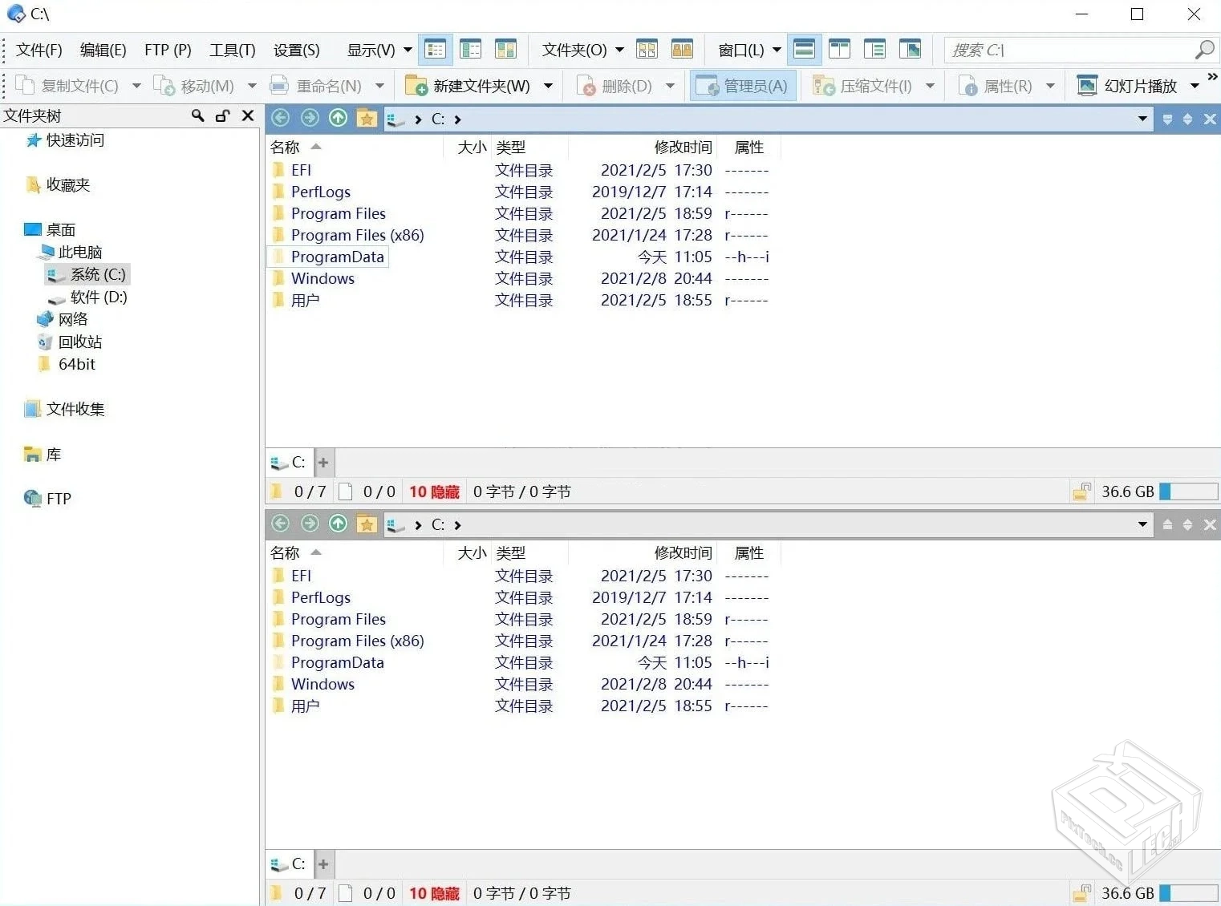Screen dimensions: 1221x906
Task: Bookmark current folder with the star icon
Action: point(367,118)
